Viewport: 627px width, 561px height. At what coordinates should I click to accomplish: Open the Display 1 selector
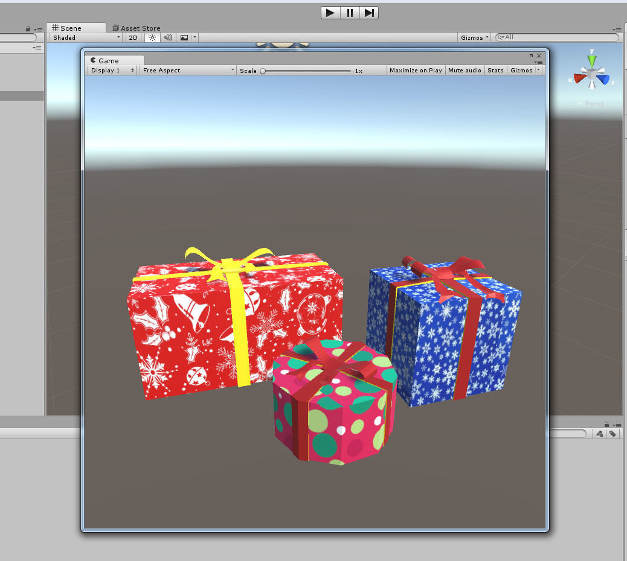click(112, 70)
